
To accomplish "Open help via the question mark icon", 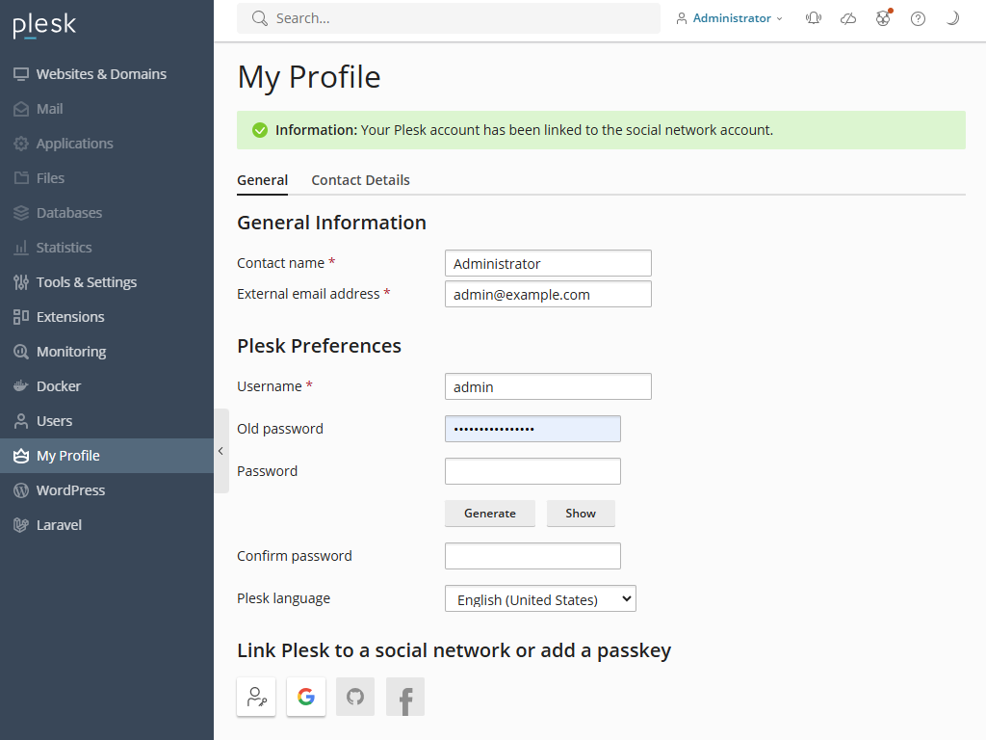I will (x=918, y=17).
